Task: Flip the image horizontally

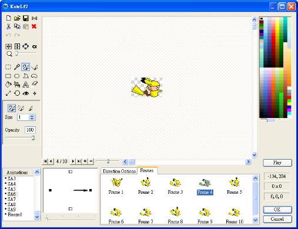Action: tap(8, 46)
